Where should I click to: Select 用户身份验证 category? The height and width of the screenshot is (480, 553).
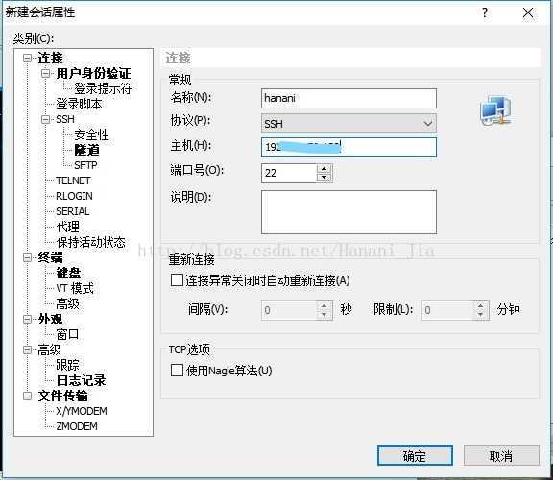tap(93, 73)
